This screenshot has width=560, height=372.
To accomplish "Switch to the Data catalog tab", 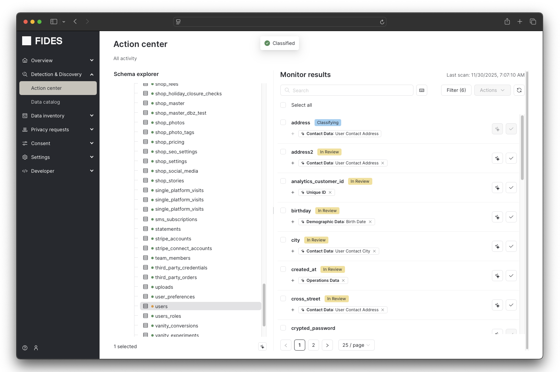I will coord(45,102).
